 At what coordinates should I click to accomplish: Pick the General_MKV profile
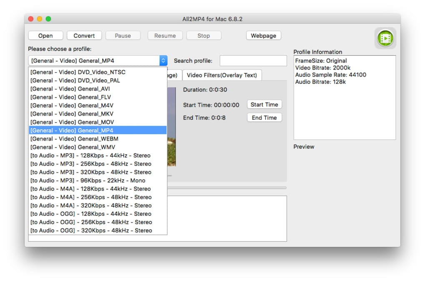[97, 114]
